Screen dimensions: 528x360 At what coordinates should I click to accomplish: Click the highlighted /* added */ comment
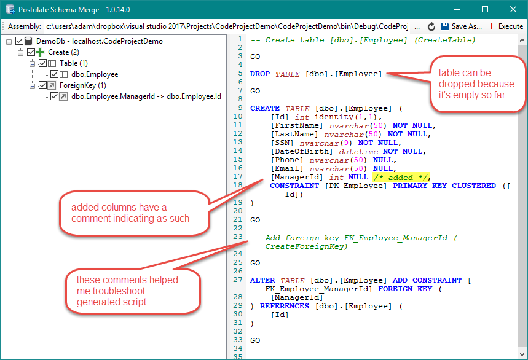[x=401, y=178]
